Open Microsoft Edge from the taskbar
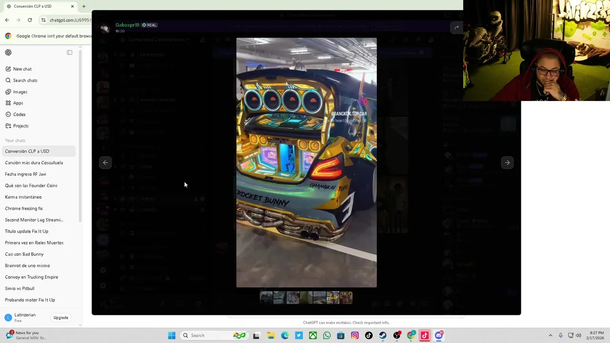610x343 pixels. 285,335
